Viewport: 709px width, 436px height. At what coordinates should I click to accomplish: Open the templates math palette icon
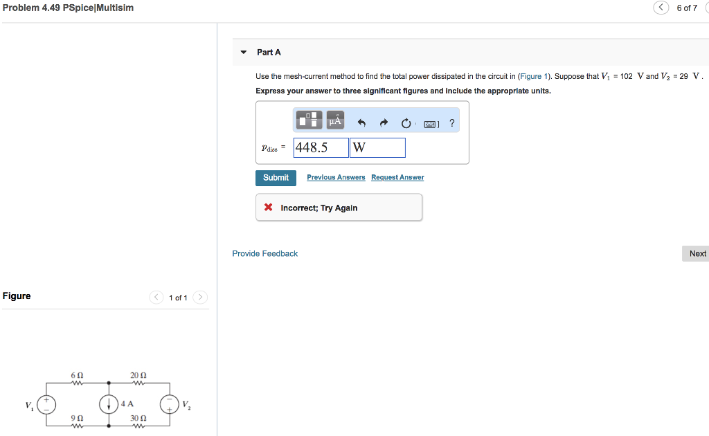point(309,120)
